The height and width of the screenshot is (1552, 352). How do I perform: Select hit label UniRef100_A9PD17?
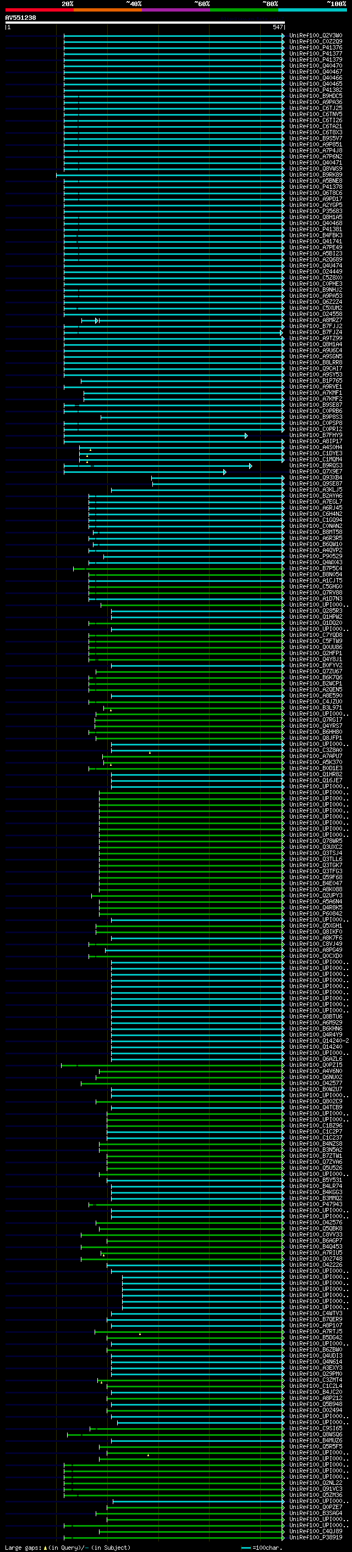316,199
